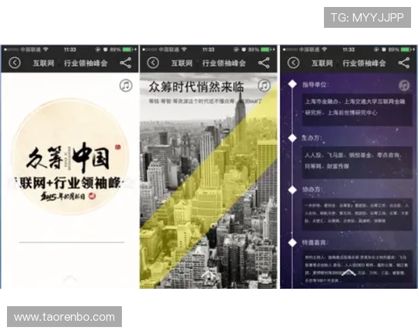Viewport: 418px width, 334px height.
Task: Click 协办方 section heading
Action: 311,190
